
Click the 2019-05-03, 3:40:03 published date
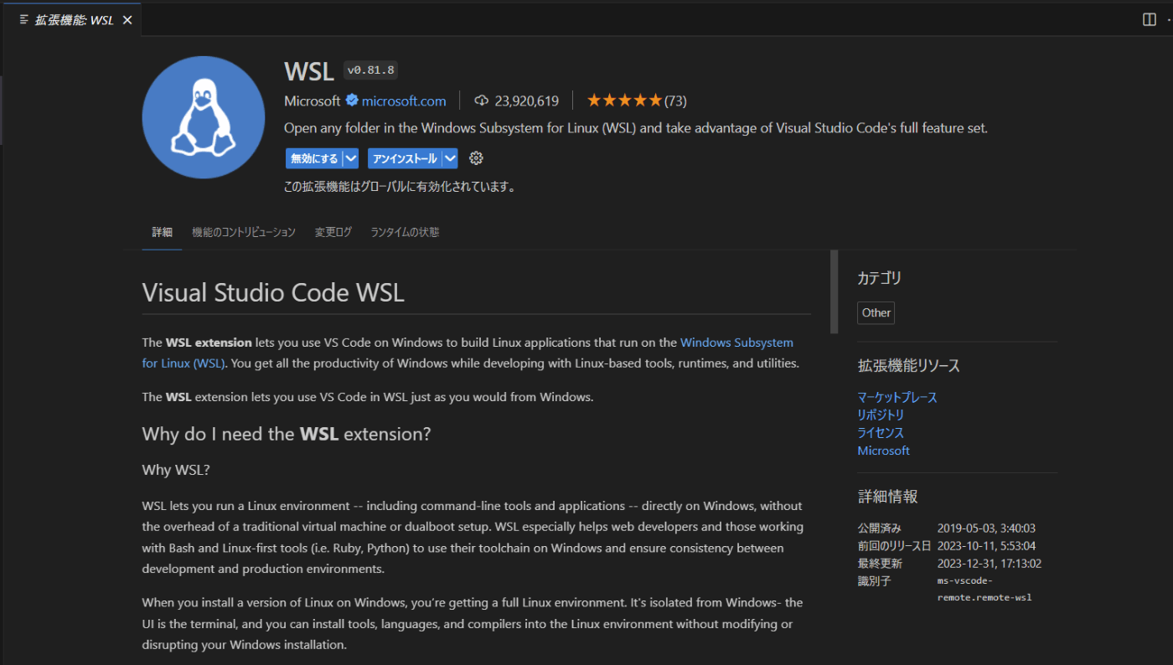click(987, 528)
